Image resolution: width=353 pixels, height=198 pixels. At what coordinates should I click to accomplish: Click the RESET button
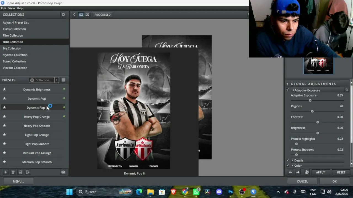click(341, 172)
